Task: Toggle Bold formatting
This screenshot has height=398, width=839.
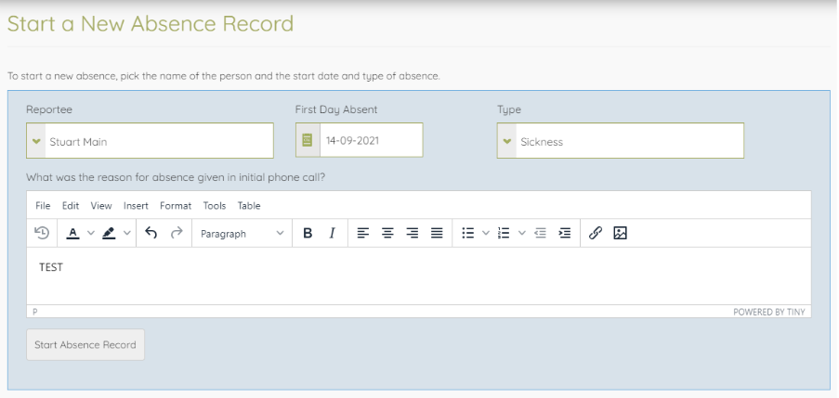Action: [308, 233]
